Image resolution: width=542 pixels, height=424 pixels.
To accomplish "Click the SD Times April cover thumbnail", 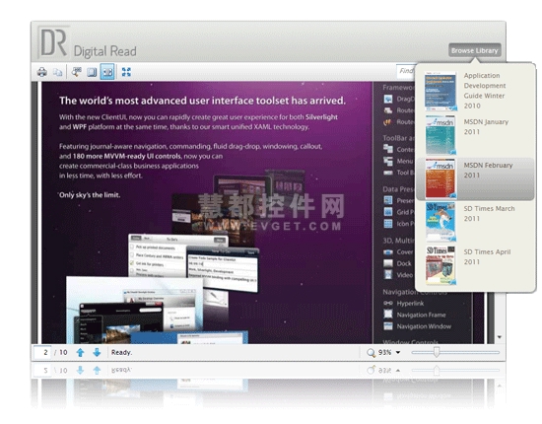I will 440,265.
